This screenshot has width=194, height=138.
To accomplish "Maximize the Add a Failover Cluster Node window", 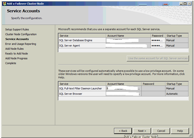I will tap(185, 4).
